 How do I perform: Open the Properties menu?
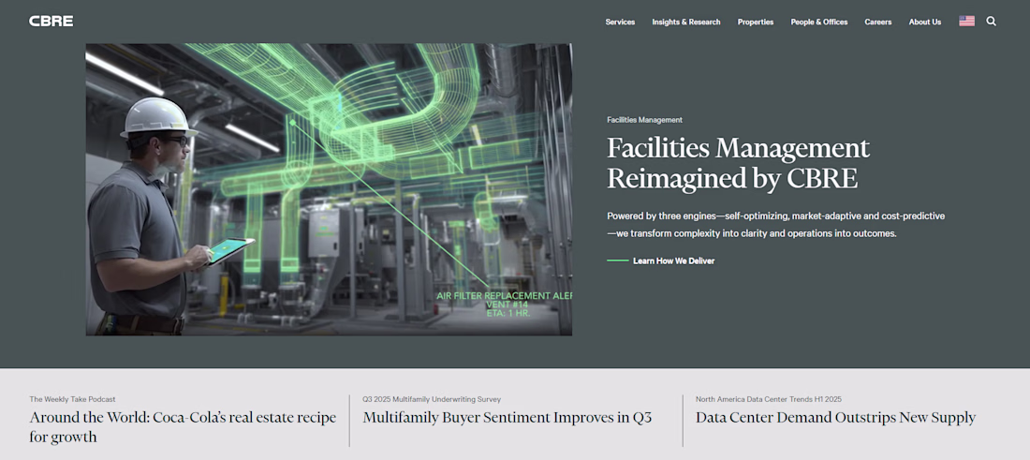(x=756, y=22)
